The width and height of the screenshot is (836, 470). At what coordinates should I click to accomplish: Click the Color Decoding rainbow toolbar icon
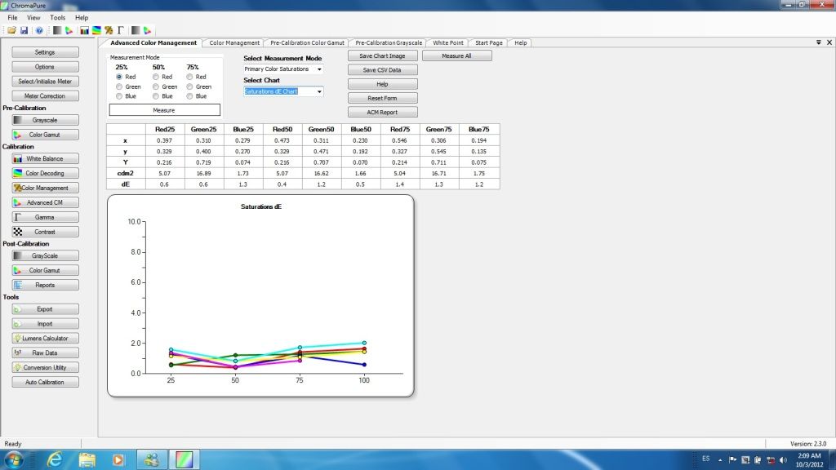coord(96,30)
